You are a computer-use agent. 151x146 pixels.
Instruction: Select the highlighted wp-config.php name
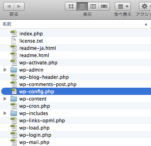37,92
